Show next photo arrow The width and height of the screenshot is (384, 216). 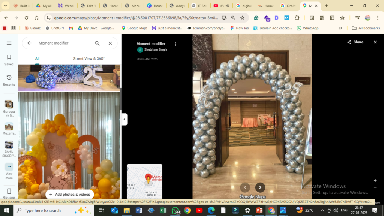[260, 187]
